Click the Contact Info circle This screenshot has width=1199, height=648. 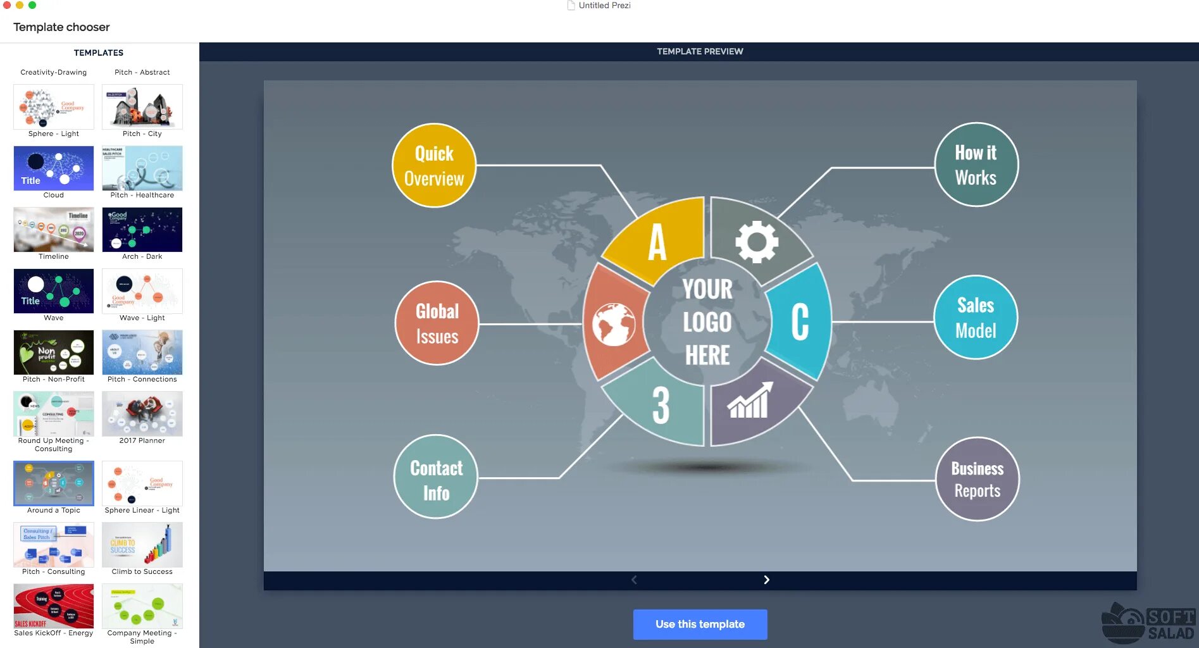coord(435,477)
